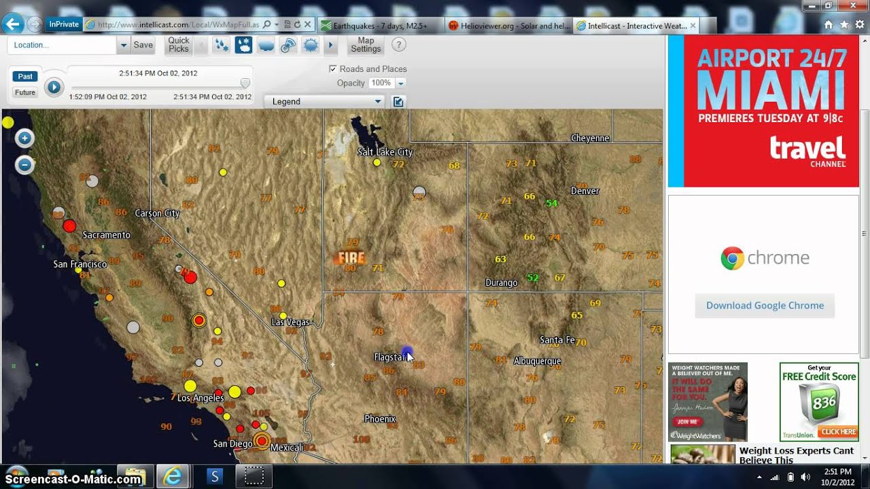
Task: Select the sun quick pick icon
Action: (311, 46)
